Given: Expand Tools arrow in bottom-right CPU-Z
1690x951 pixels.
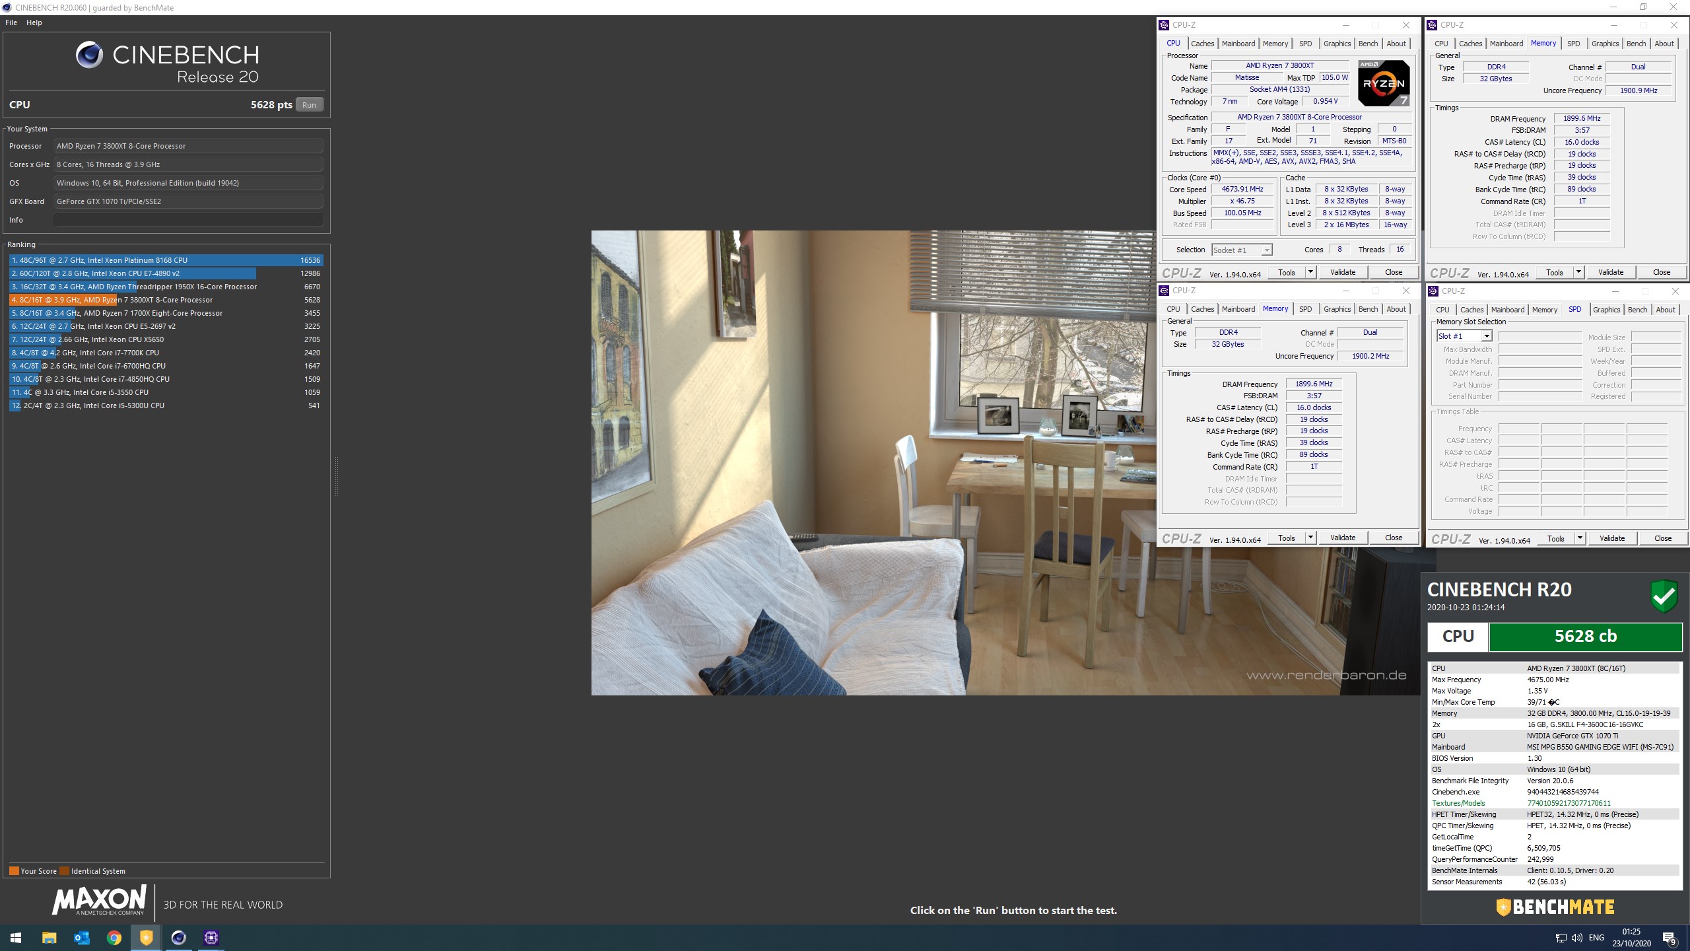Looking at the screenshot, I should click(x=1580, y=538).
